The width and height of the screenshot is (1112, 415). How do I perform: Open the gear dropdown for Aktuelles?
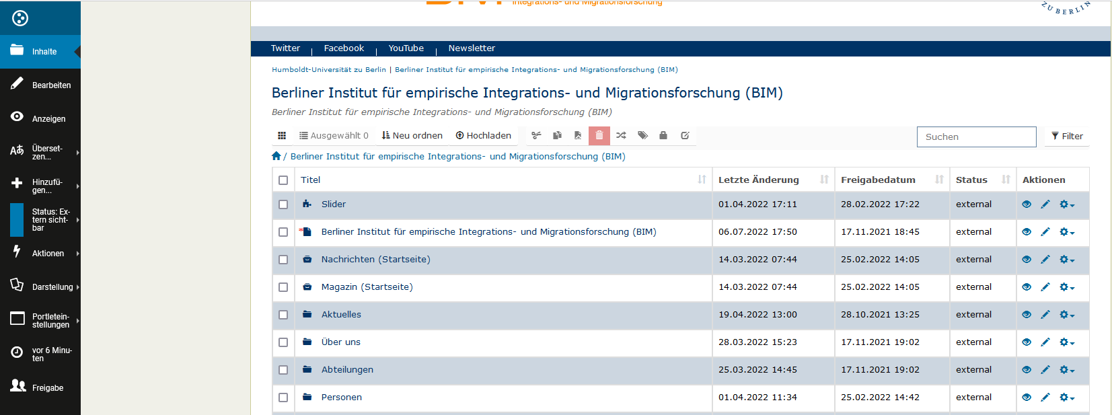point(1067,315)
